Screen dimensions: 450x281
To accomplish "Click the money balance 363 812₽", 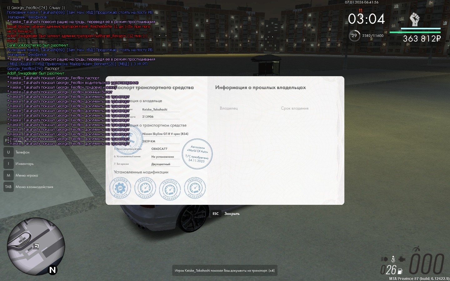I will click(422, 39).
